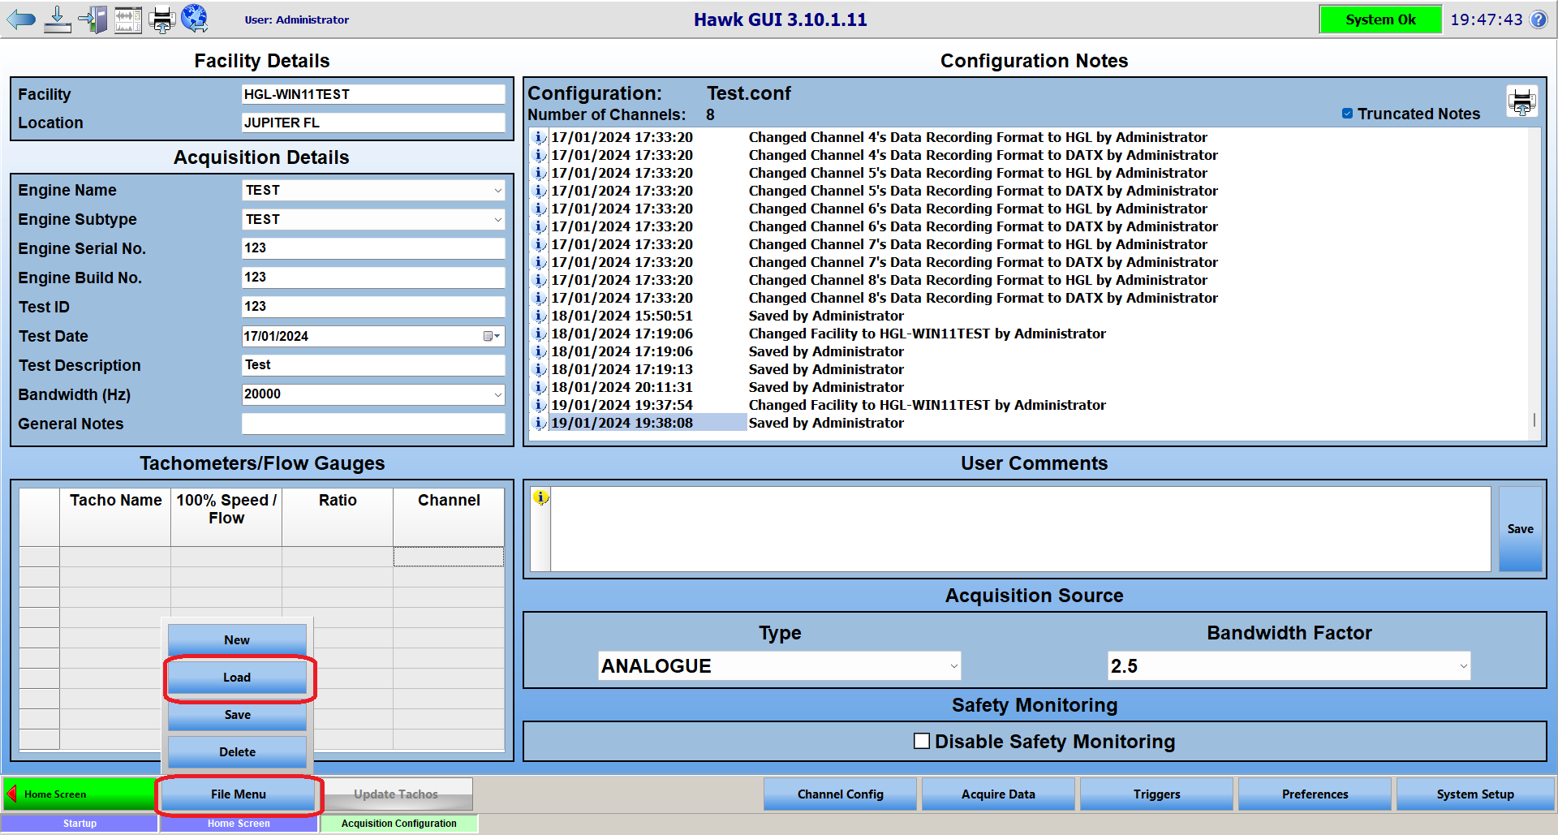Expand the Engine Name dropdown
The image size is (1558, 835).
pyautogui.click(x=497, y=191)
